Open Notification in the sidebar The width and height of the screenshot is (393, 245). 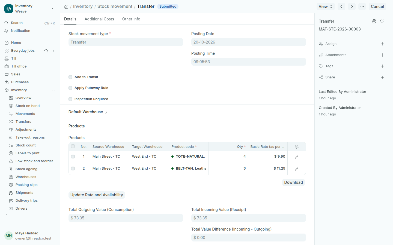pos(21,31)
